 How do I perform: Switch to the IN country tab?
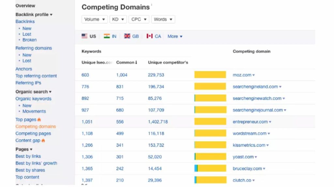tap(110, 36)
